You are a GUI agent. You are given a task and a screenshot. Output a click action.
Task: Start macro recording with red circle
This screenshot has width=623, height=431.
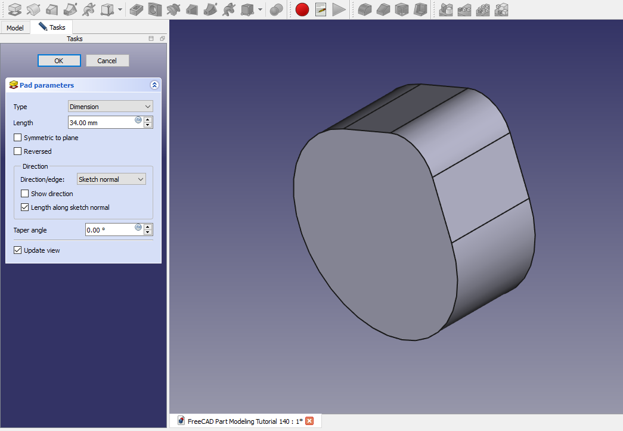pos(302,10)
